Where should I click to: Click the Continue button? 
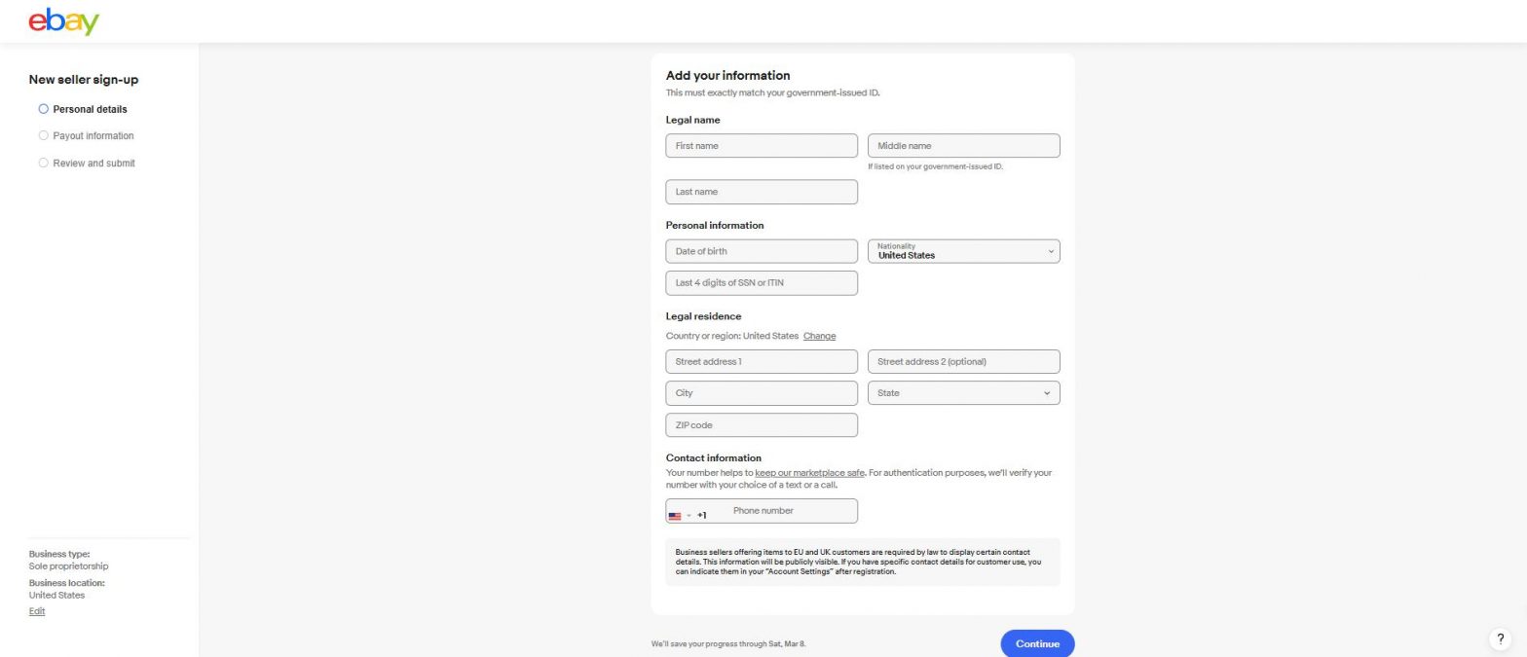(x=1036, y=643)
